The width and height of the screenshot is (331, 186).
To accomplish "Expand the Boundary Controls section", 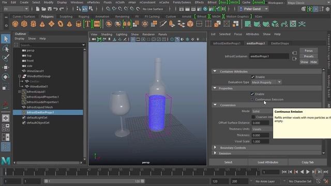I will point(215,147).
